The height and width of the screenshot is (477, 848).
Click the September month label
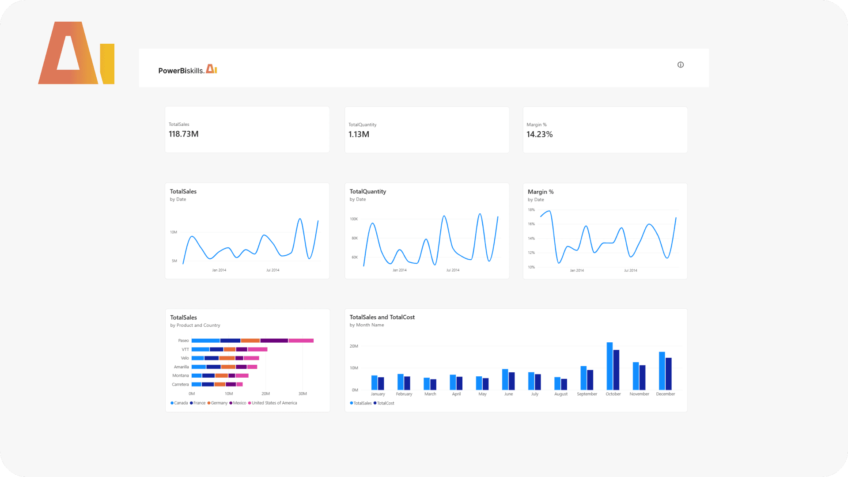coord(587,394)
